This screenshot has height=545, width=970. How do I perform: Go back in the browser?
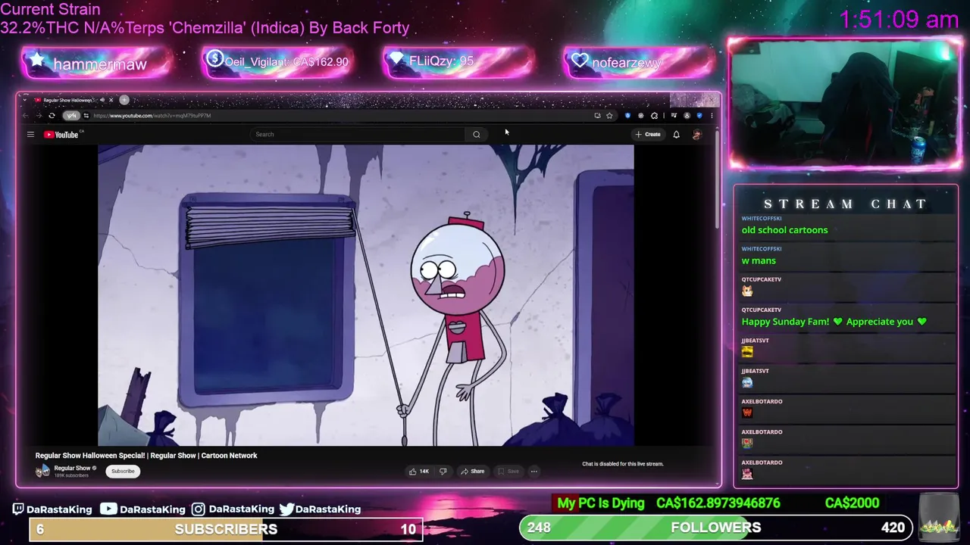[x=25, y=116]
